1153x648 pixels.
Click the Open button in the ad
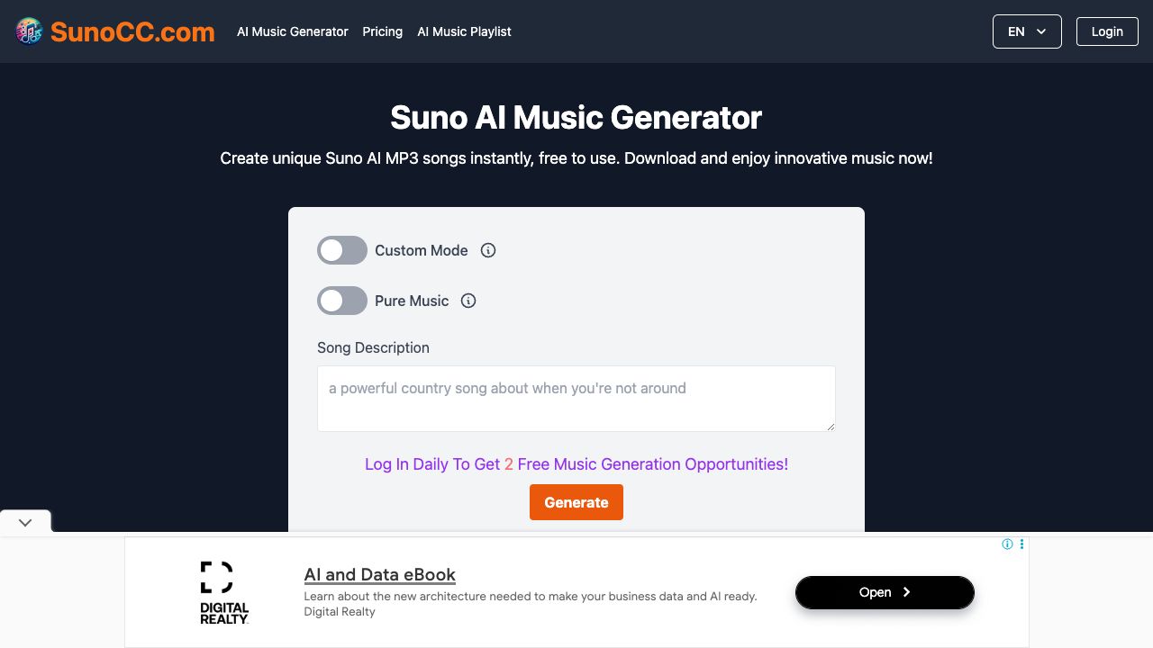tap(885, 592)
